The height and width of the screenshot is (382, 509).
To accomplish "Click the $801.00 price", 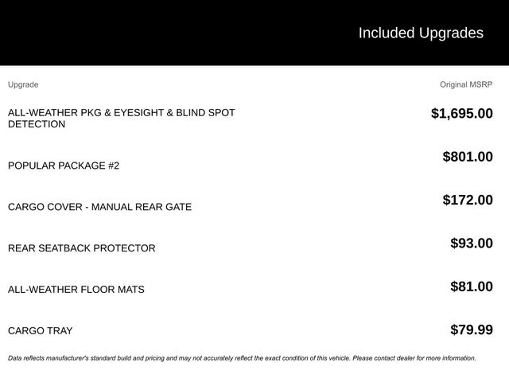I will [468, 157].
